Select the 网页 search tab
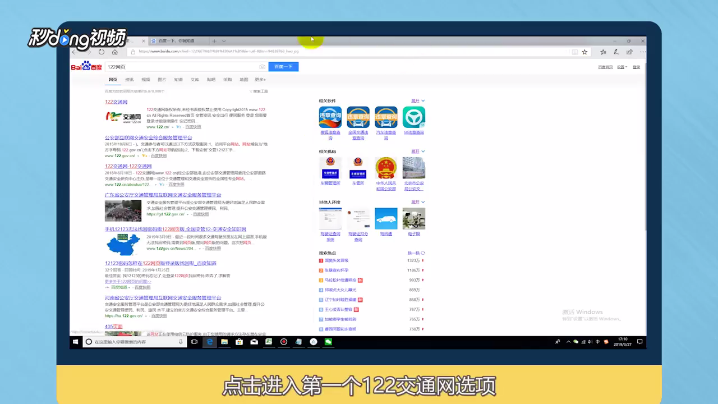 click(113, 80)
